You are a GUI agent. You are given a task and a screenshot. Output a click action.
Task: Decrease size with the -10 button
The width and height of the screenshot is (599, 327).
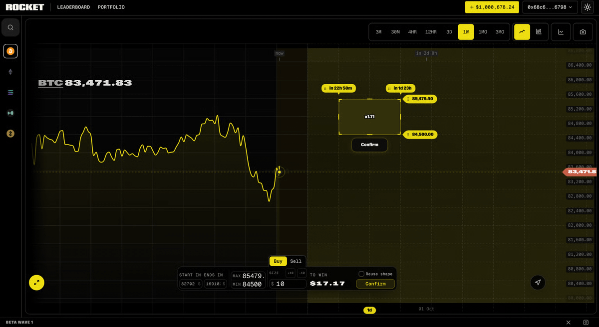click(302, 273)
